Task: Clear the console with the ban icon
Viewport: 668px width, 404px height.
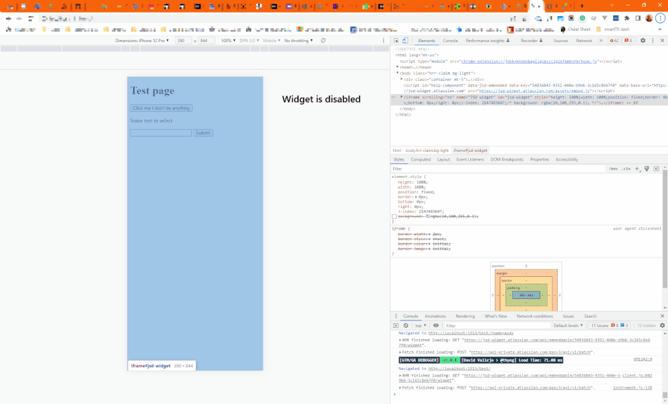Action: (406, 326)
